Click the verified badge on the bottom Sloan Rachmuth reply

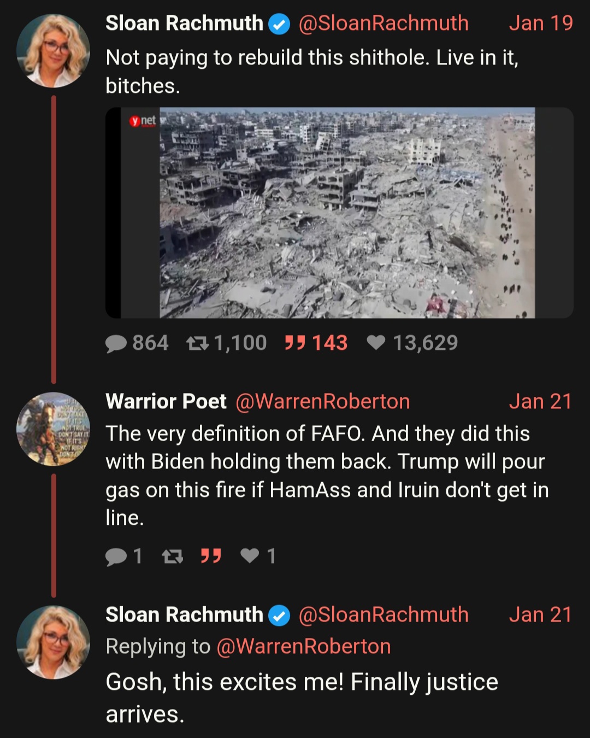click(x=280, y=616)
